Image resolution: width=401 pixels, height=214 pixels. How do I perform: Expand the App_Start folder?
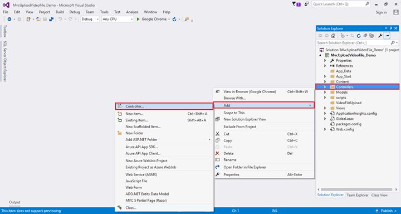tap(325, 76)
